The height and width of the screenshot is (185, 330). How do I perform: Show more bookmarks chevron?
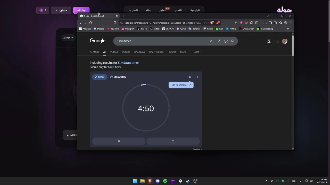pyautogui.click(x=288, y=29)
